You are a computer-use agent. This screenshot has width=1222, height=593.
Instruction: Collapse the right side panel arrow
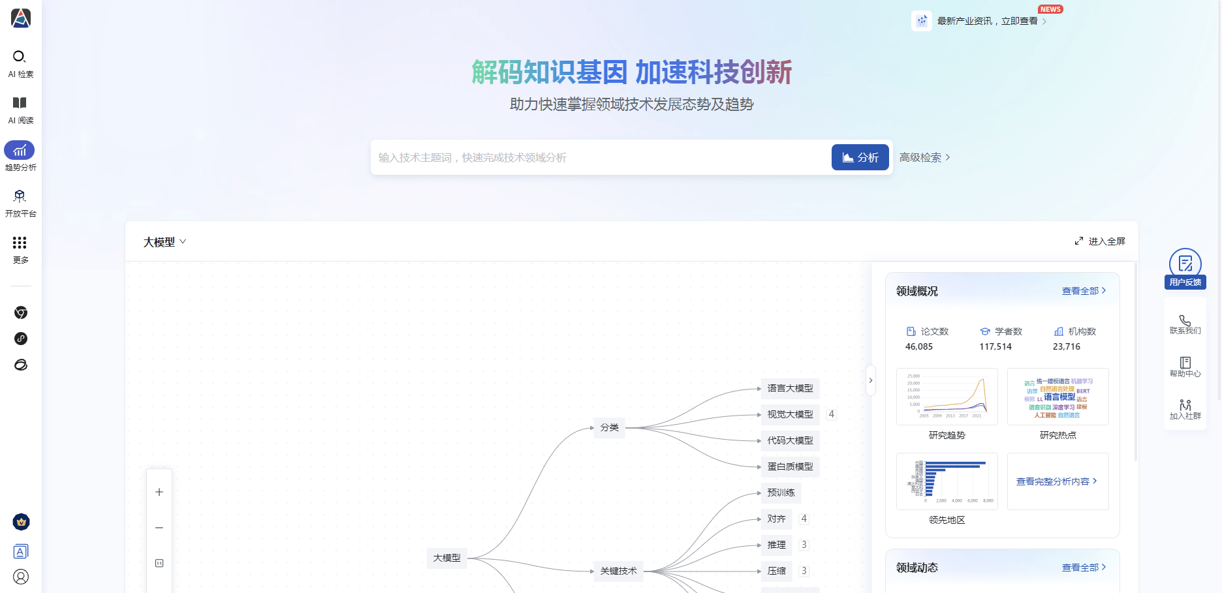(x=870, y=380)
